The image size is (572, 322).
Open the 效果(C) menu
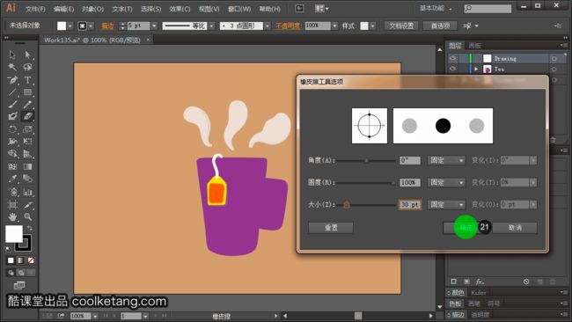tap(180, 9)
